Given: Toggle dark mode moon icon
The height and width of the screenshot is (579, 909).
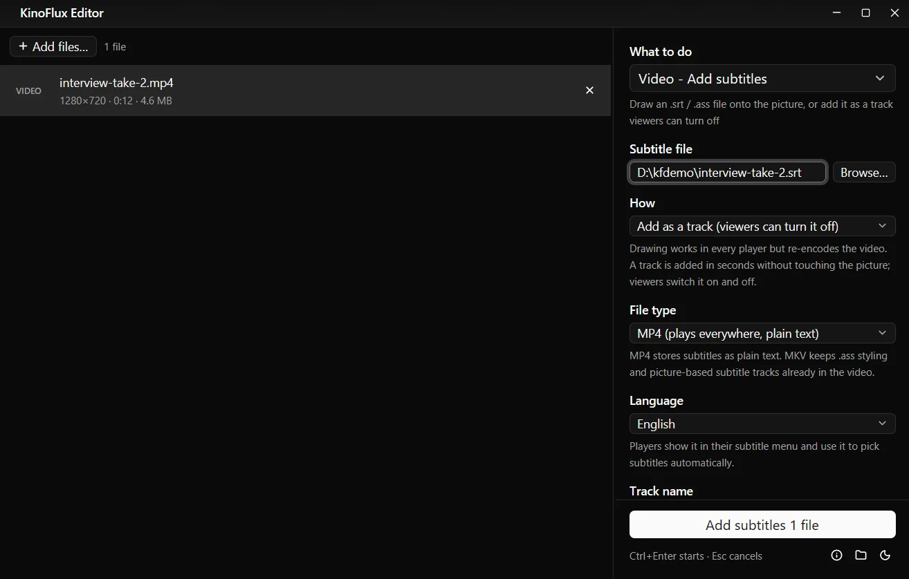Looking at the screenshot, I should click(x=885, y=555).
